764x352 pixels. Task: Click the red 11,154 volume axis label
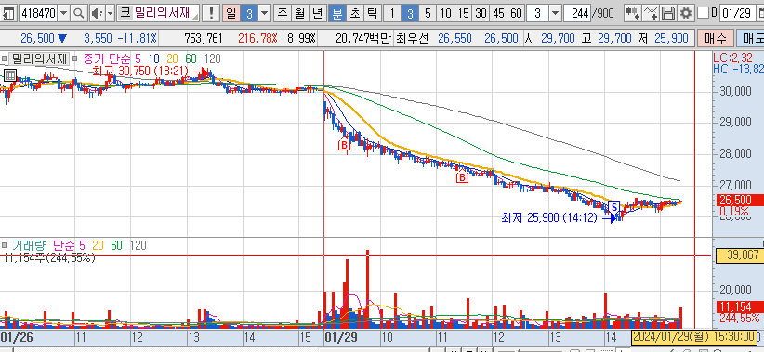click(x=740, y=306)
